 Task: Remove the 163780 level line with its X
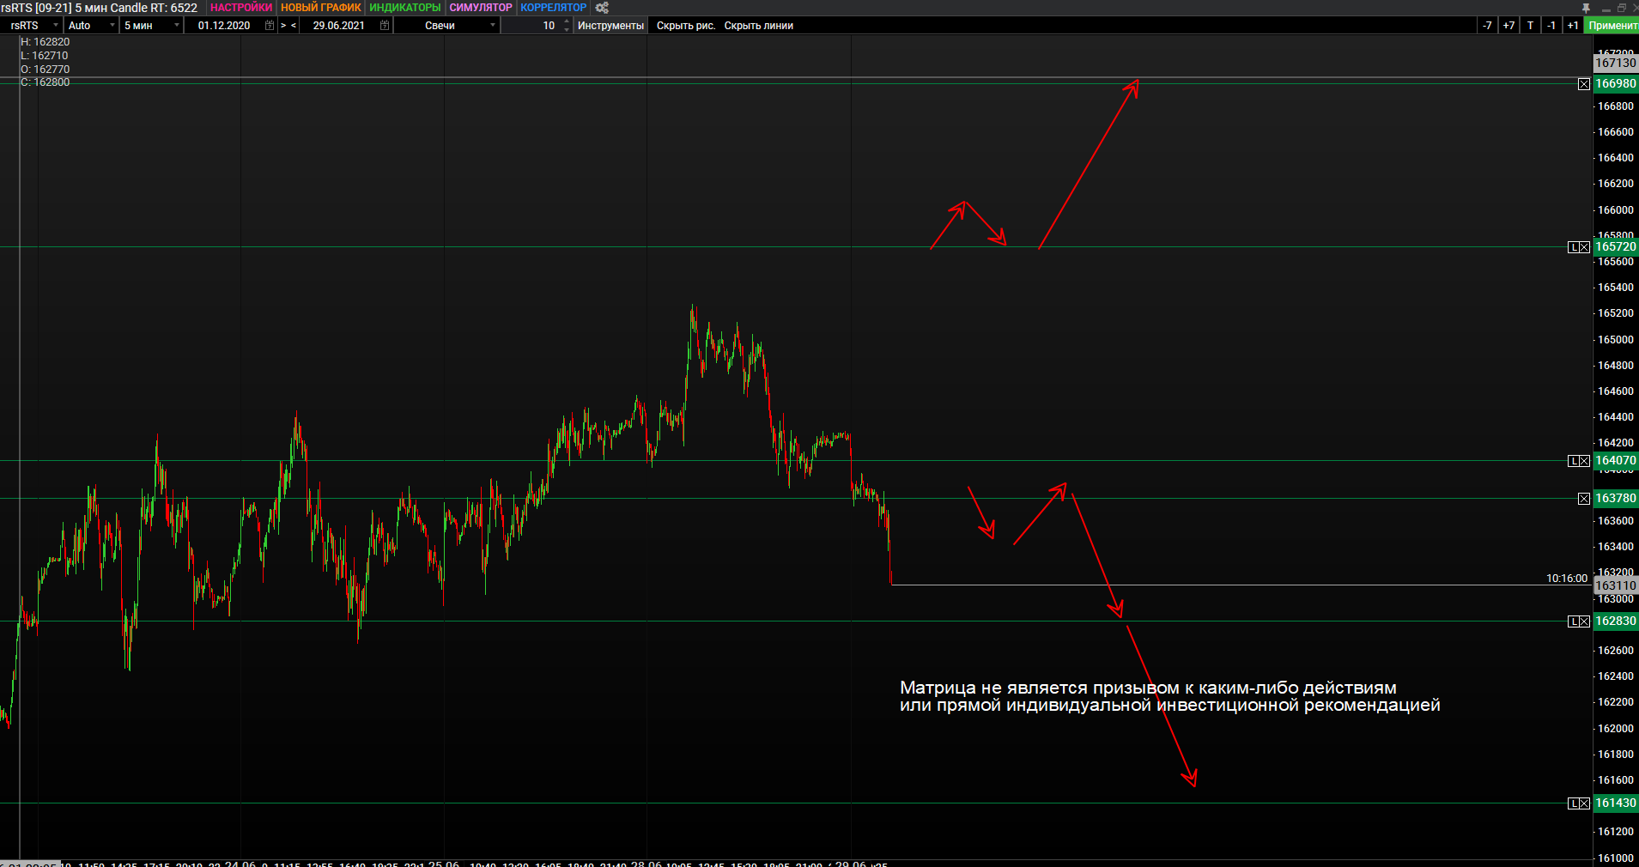click(1584, 499)
